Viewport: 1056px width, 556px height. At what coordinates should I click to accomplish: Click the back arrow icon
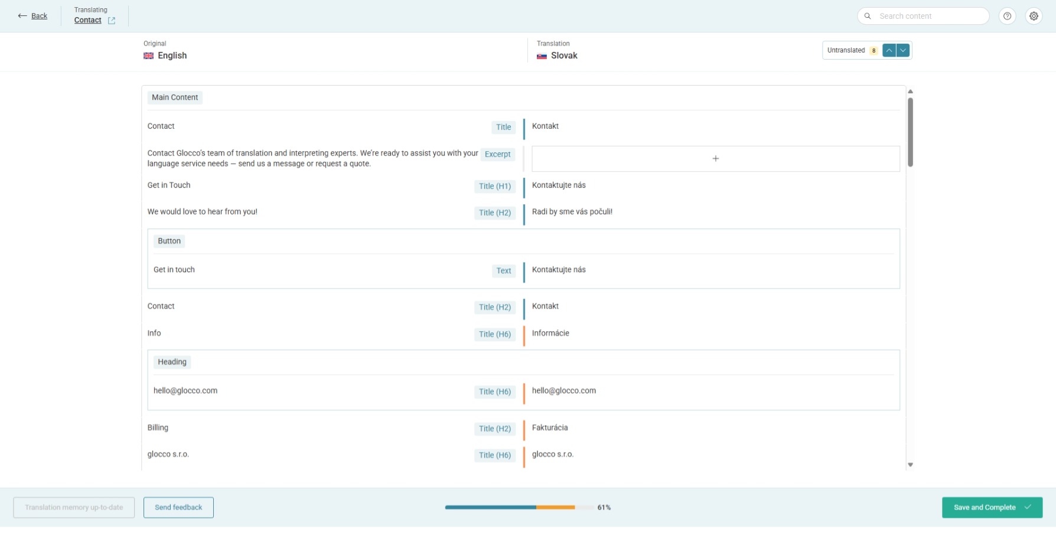tap(22, 16)
